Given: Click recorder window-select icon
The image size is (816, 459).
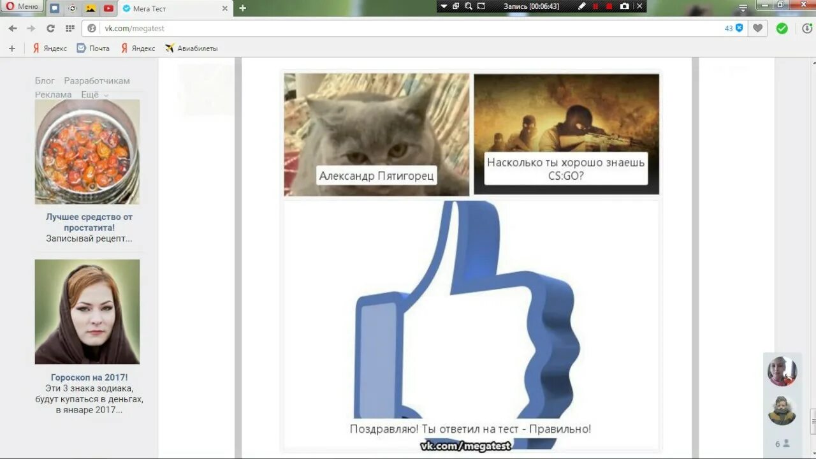Looking at the screenshot, I should click(456, 6).
